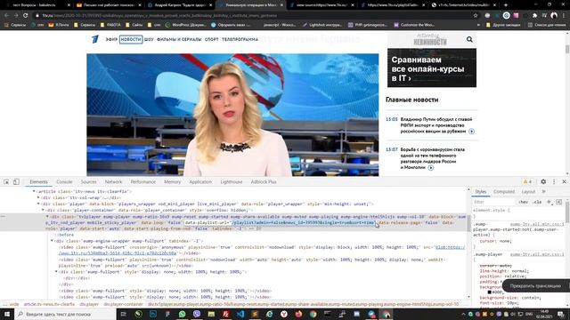Screen dimensions: 570x320
Task: Toggle the .hov element state panel
Action: 523,202
